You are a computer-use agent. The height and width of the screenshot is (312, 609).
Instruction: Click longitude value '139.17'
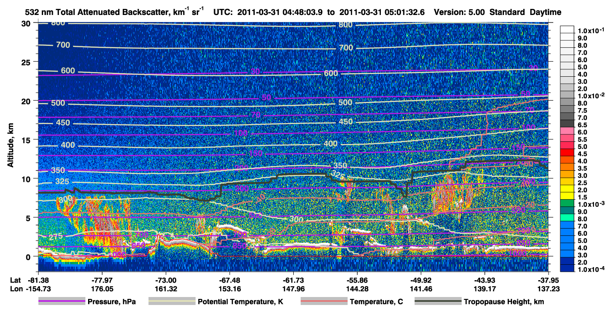[484, 289]
